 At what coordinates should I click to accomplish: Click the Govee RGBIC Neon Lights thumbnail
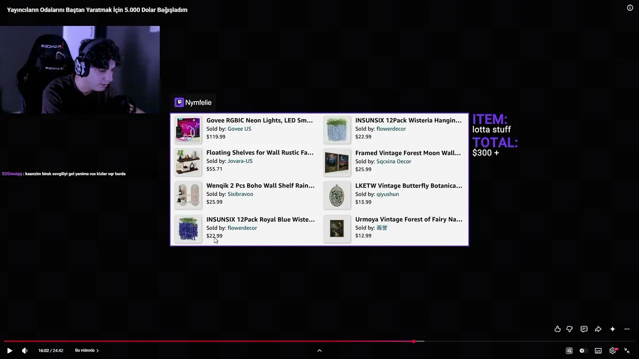coord(188,130)
